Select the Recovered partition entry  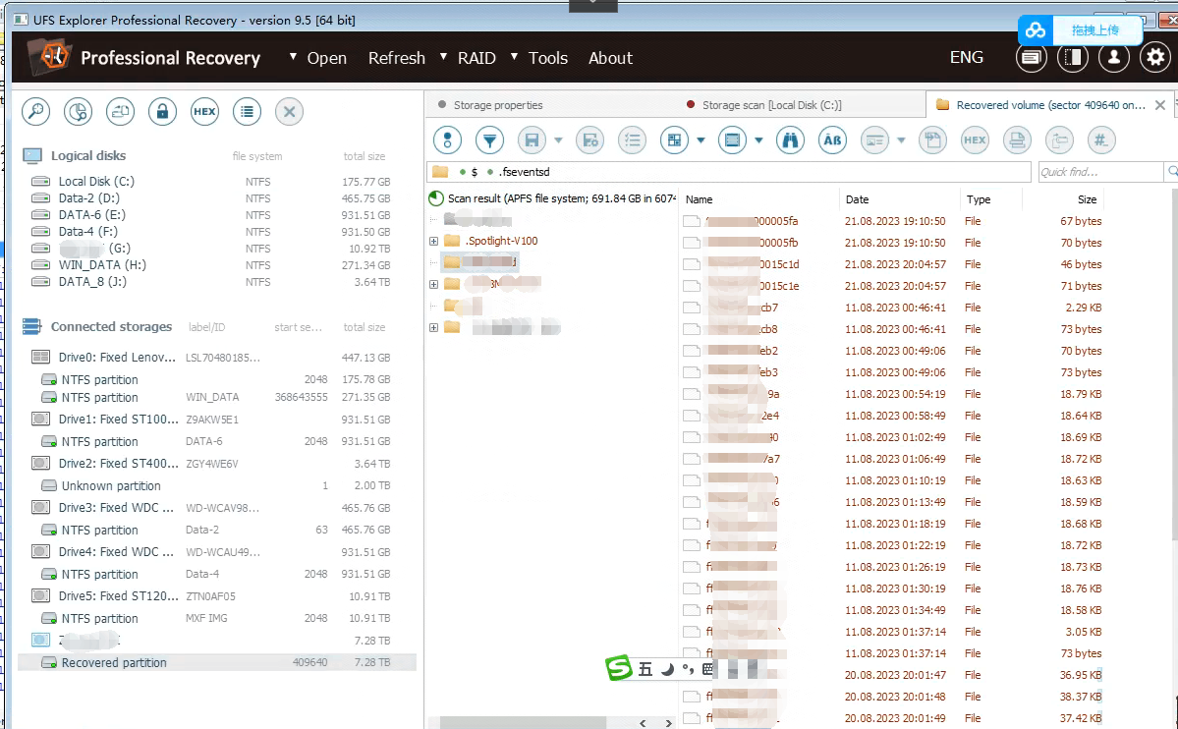[218, 662]
